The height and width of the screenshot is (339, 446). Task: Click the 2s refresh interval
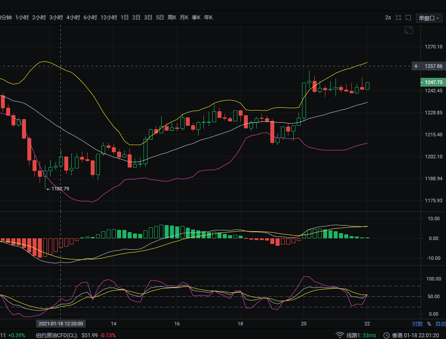click(388, 18)
